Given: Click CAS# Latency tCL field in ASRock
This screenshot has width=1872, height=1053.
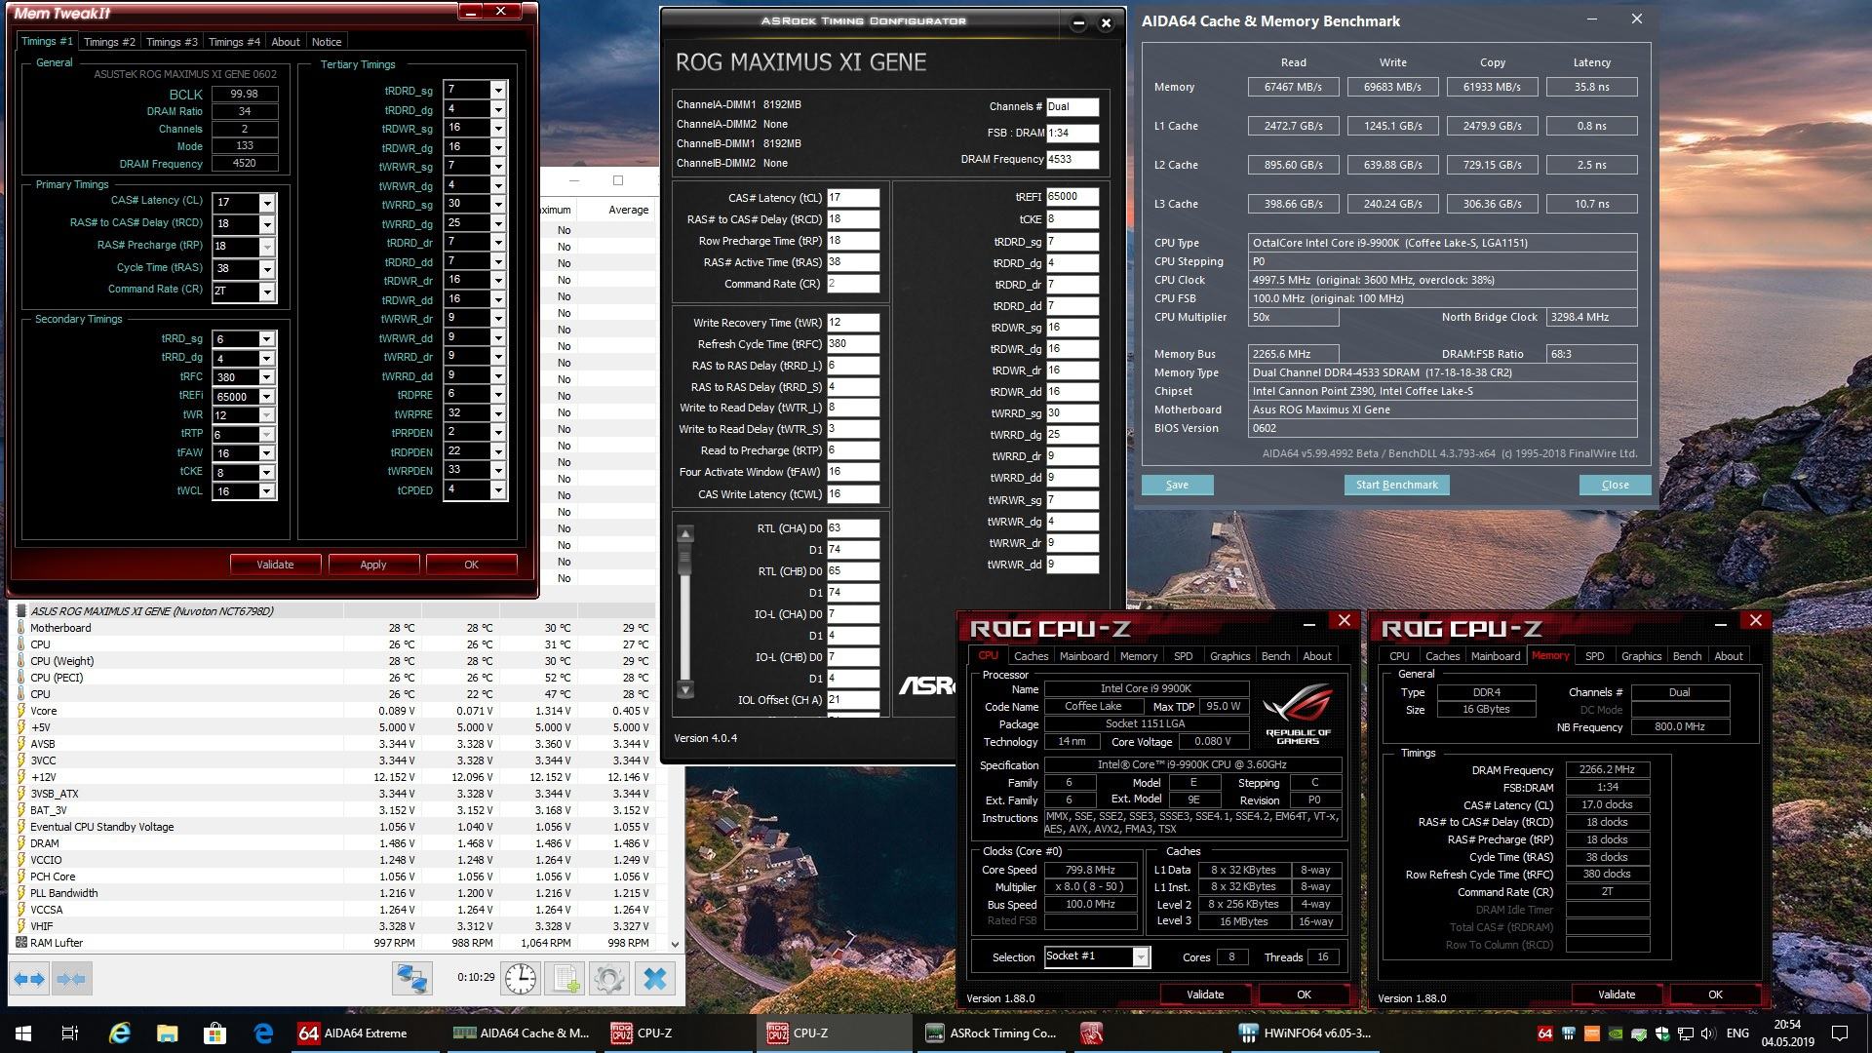Looking at the screenshot, I should [x=853, y=198].
